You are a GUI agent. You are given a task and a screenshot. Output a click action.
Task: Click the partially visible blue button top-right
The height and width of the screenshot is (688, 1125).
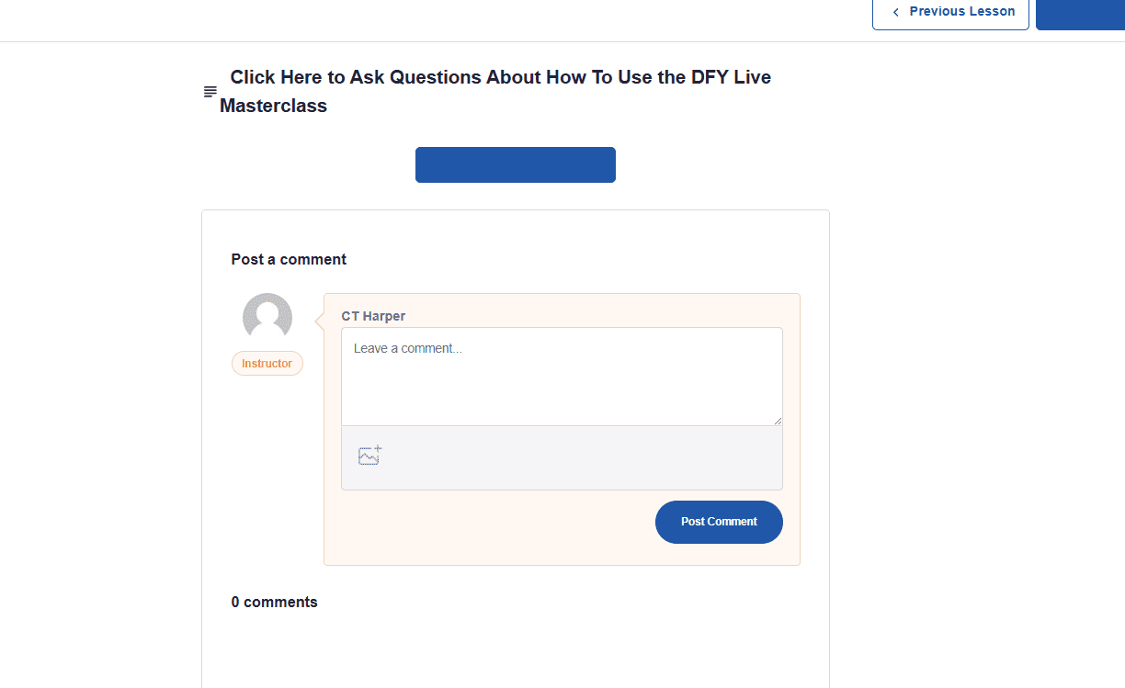tap(1080, 15)
